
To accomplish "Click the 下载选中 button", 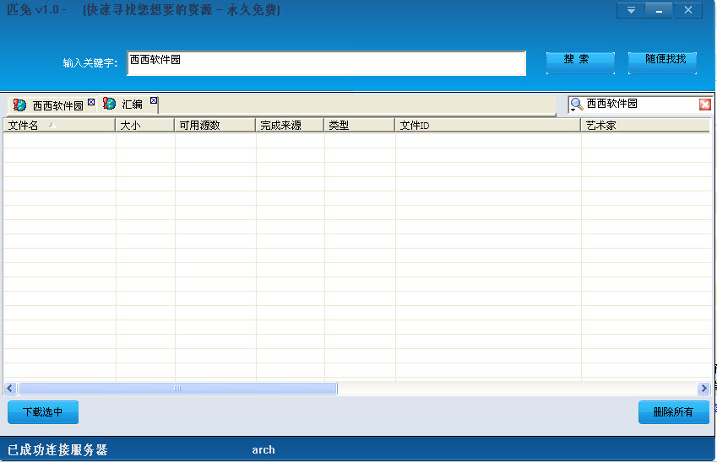I will click(43, 412).
